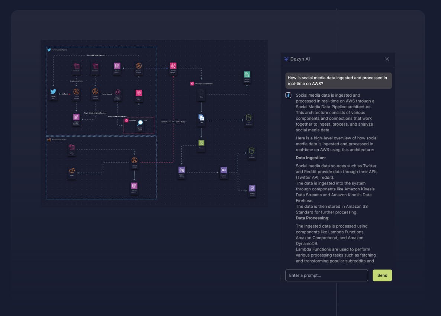Click the user question bubble about social media data
Viewport: 441px width, 316px height.
coord(339,81)
